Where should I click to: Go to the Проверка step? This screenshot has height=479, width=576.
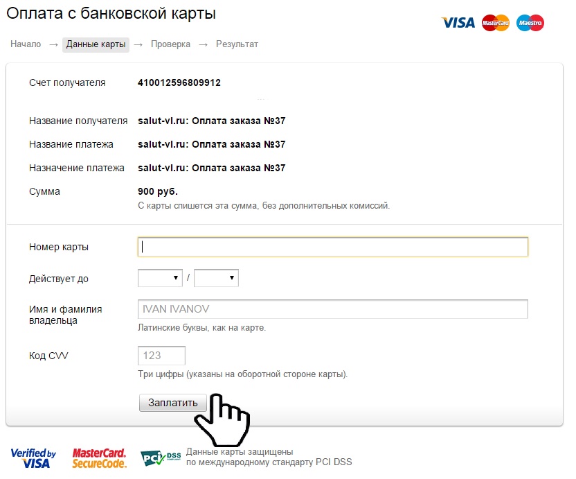pyautogui.click(x=170, y=44)
